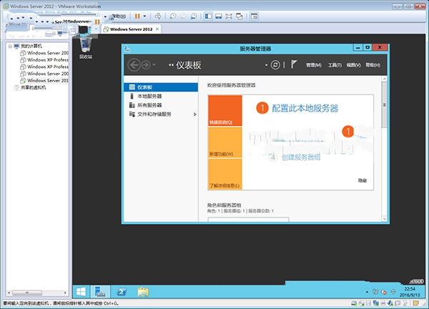Click the 新增功能(W) tile

click(x=225, y=142)
